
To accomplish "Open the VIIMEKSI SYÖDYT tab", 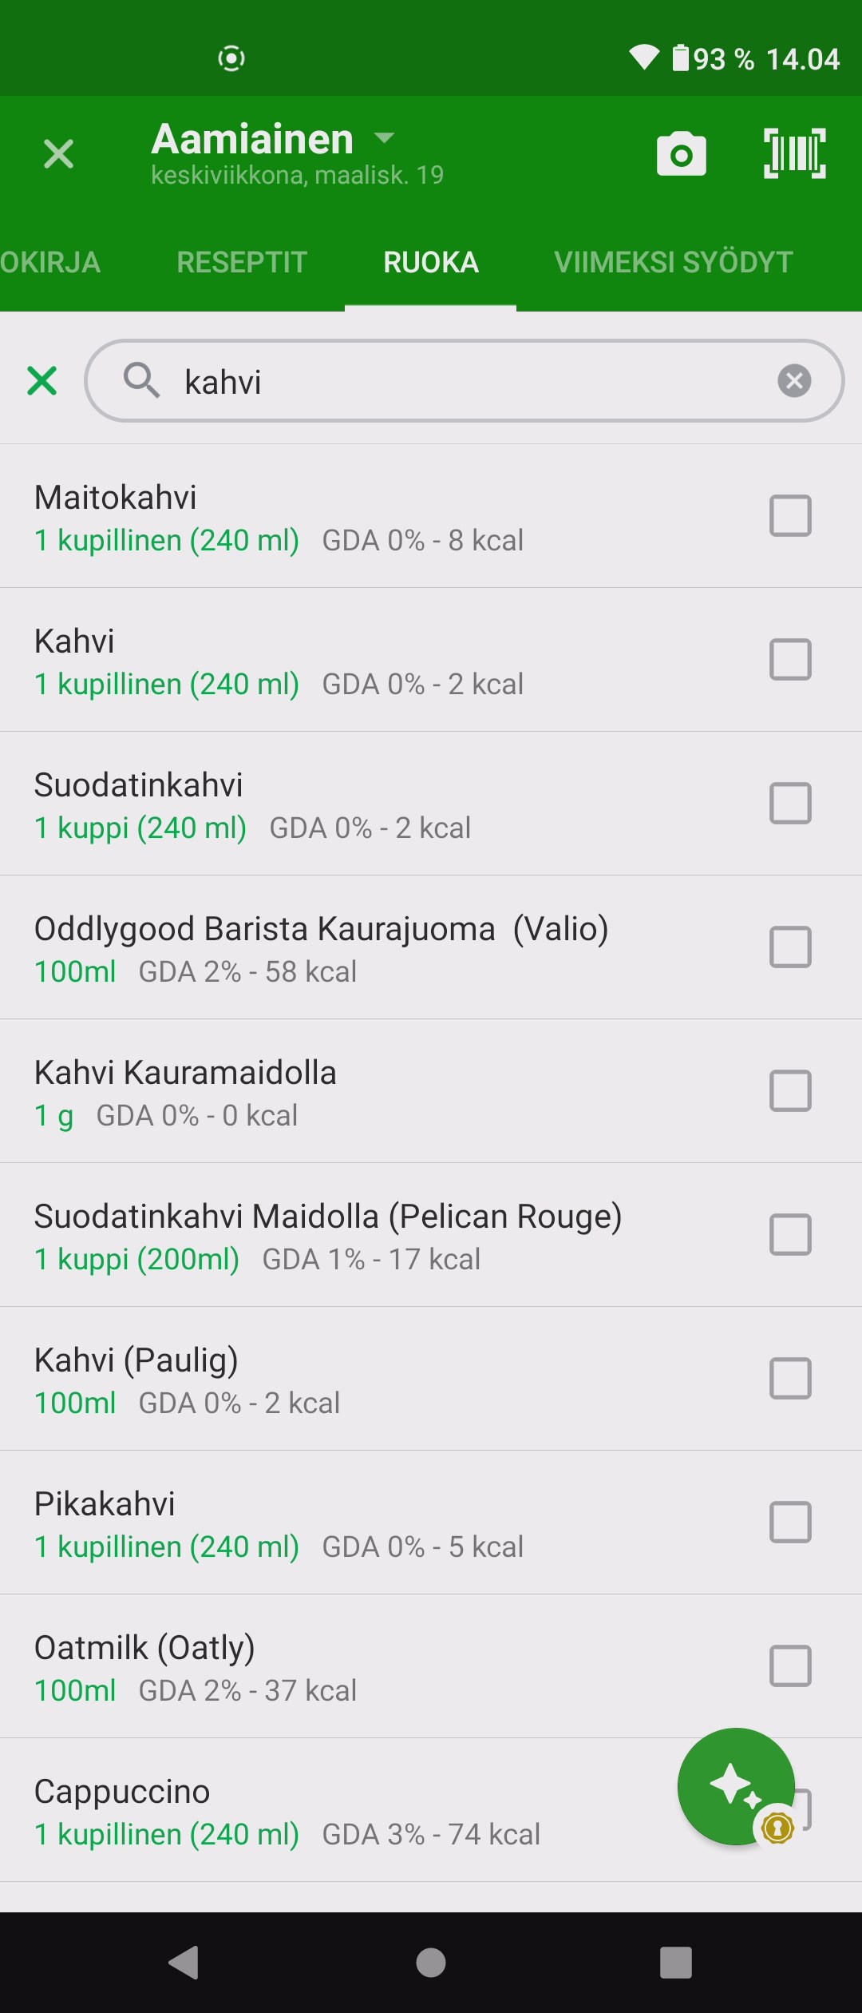I will click(x=673, y=262).
